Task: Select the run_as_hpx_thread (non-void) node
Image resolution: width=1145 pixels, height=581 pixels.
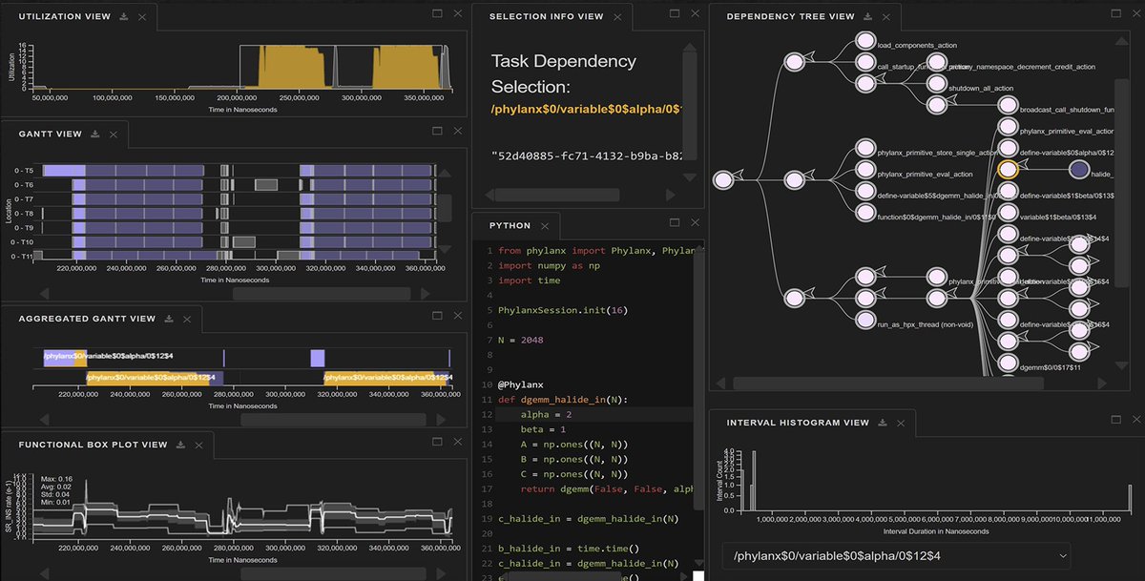Action: coord(865,319)
